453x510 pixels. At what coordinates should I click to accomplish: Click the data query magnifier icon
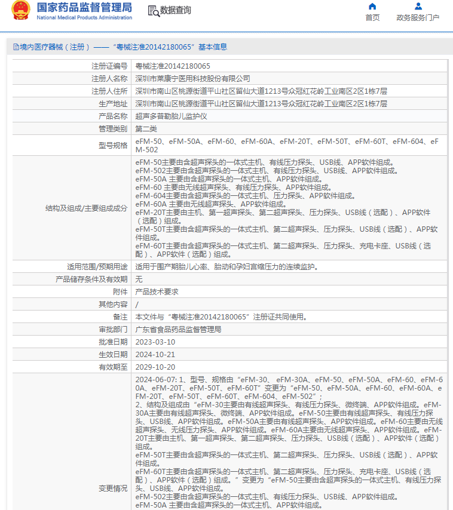[x=153, y=11]
